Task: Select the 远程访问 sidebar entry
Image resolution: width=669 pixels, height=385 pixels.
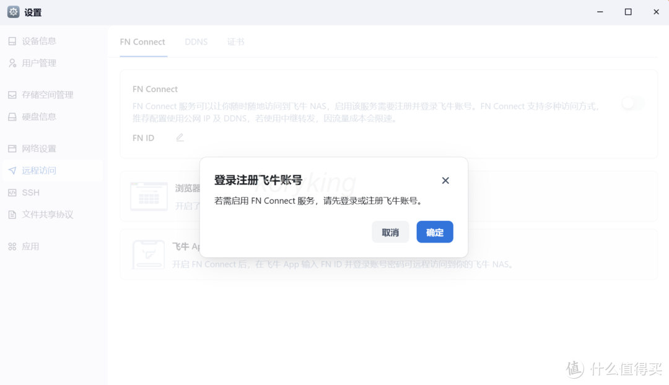Action: click(40, 170)
